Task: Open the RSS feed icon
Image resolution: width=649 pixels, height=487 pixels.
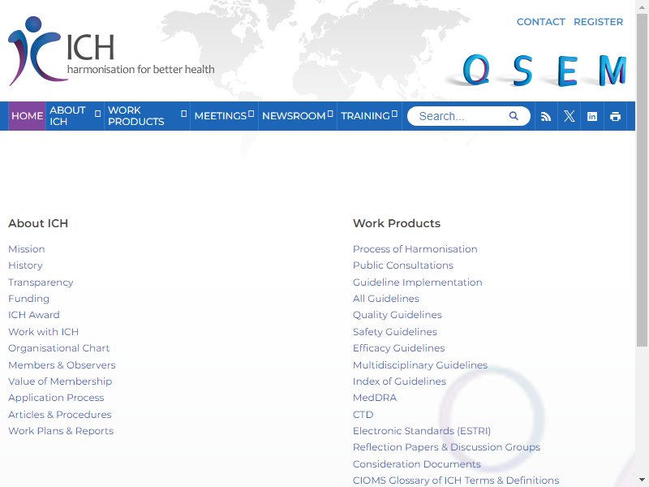Action: (546, 116)
